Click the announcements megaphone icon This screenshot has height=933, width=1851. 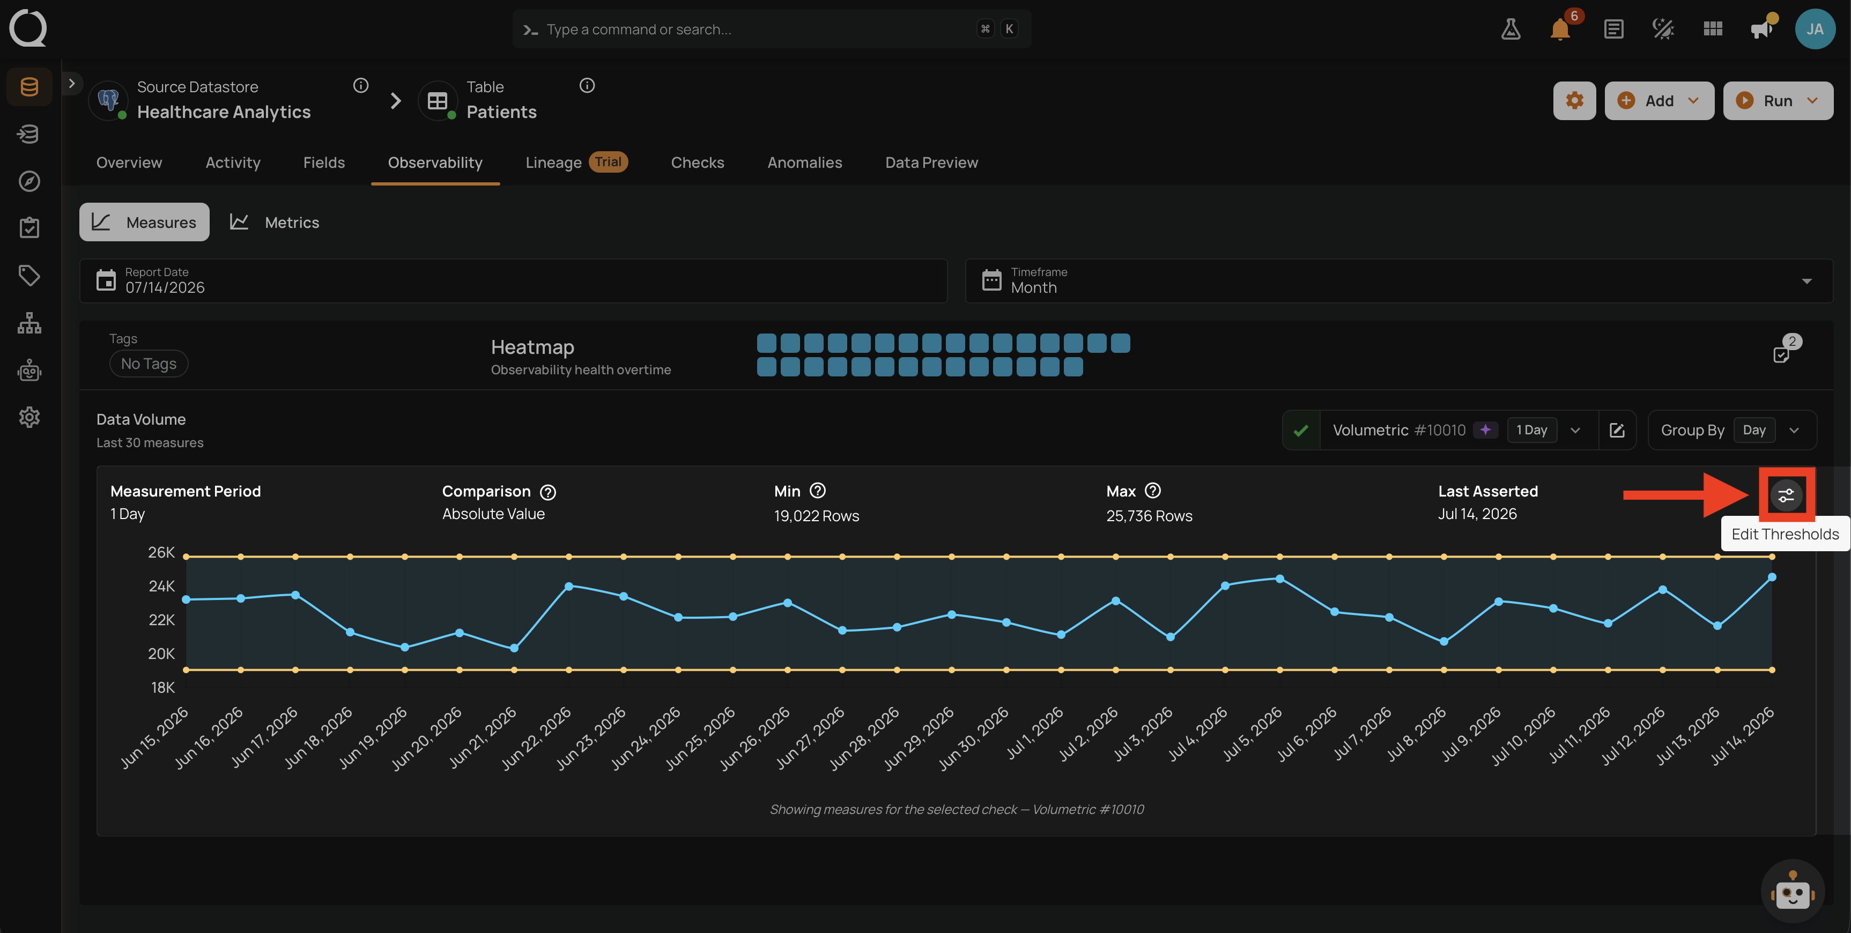tap(1762, 29)
